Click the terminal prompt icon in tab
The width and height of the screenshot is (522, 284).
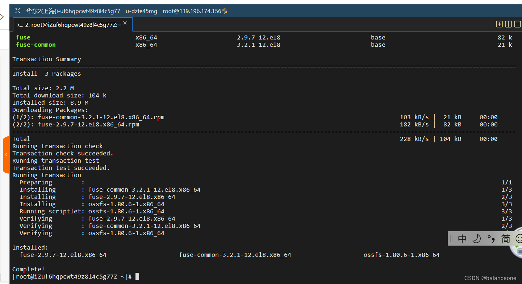click(x=20, y=25)
